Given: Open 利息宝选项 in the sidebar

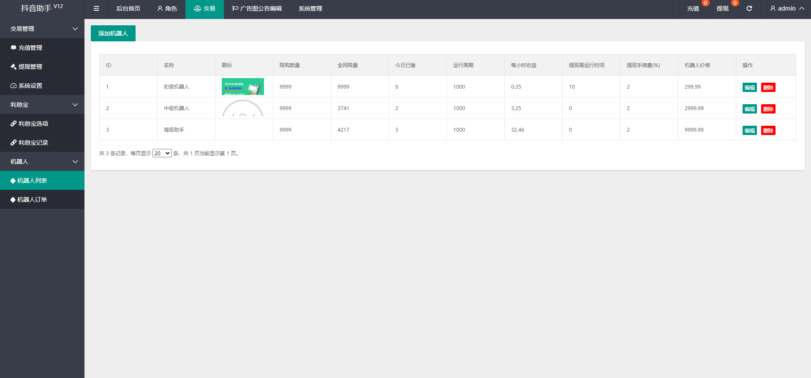Looking at the screenshot, I should click(x=42, y=124).
